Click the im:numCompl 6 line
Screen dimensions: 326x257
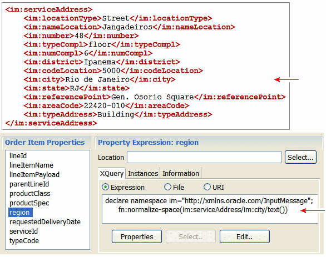tap(88, 53)
